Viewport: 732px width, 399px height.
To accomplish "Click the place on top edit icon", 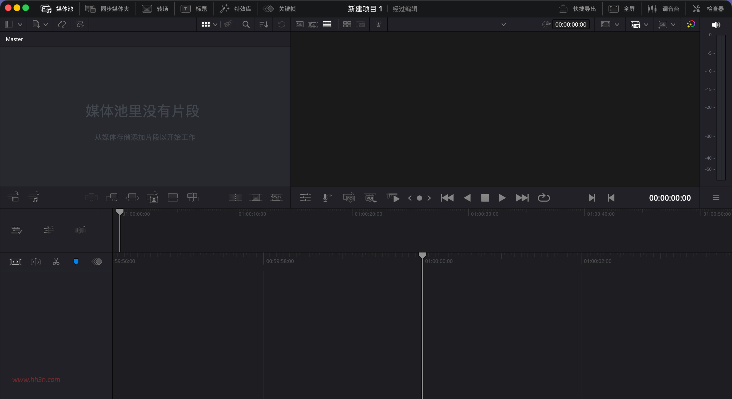I will pyautogui.click(x=173, y=197).
